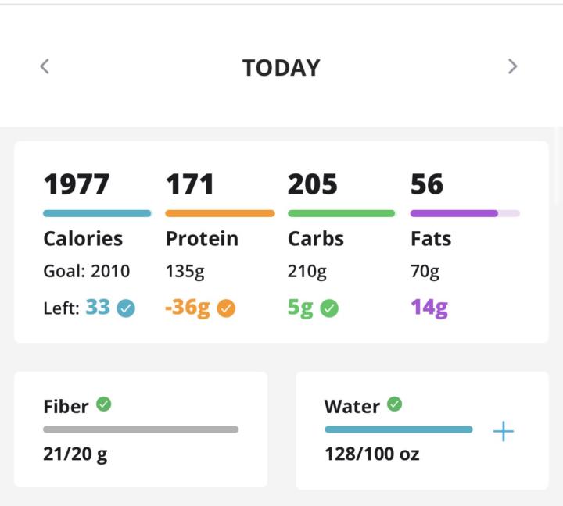Tap the blue calories checkmark badge

[x=125, y=308]
